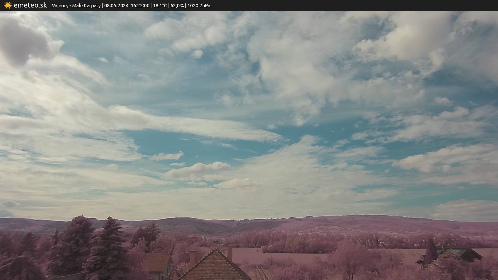Select the 18,1°C temperature reading
This screenshot has width=498, height=280.
(x=160, y=6)
